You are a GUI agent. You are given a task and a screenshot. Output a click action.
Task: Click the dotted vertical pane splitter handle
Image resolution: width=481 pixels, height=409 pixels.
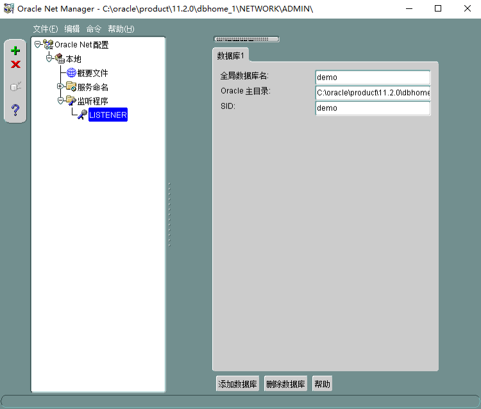point(169,215)
